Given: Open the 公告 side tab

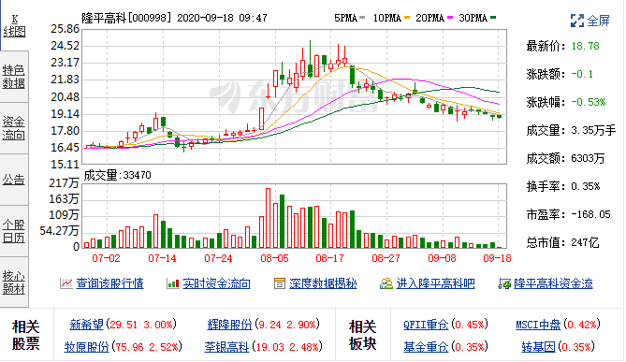Looking at the screenshot, I should click(14, 180).
